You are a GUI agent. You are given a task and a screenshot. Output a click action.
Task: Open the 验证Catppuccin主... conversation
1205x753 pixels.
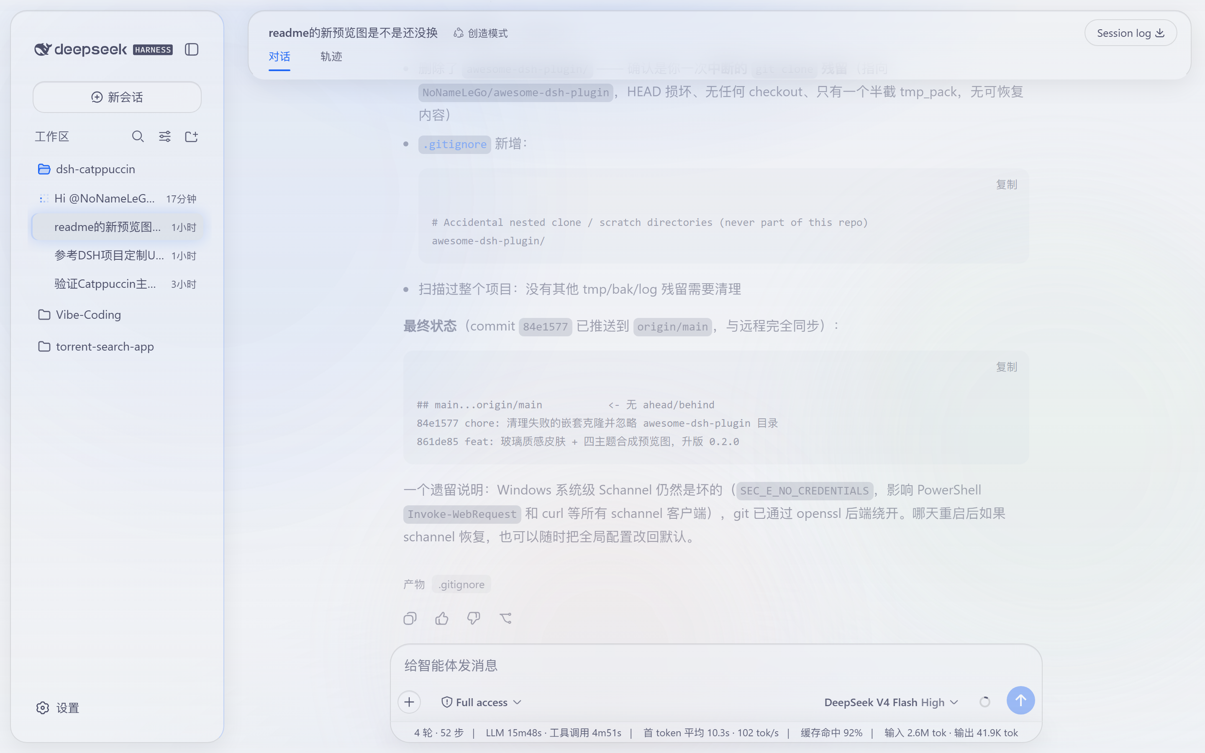[x=117, y=284]
